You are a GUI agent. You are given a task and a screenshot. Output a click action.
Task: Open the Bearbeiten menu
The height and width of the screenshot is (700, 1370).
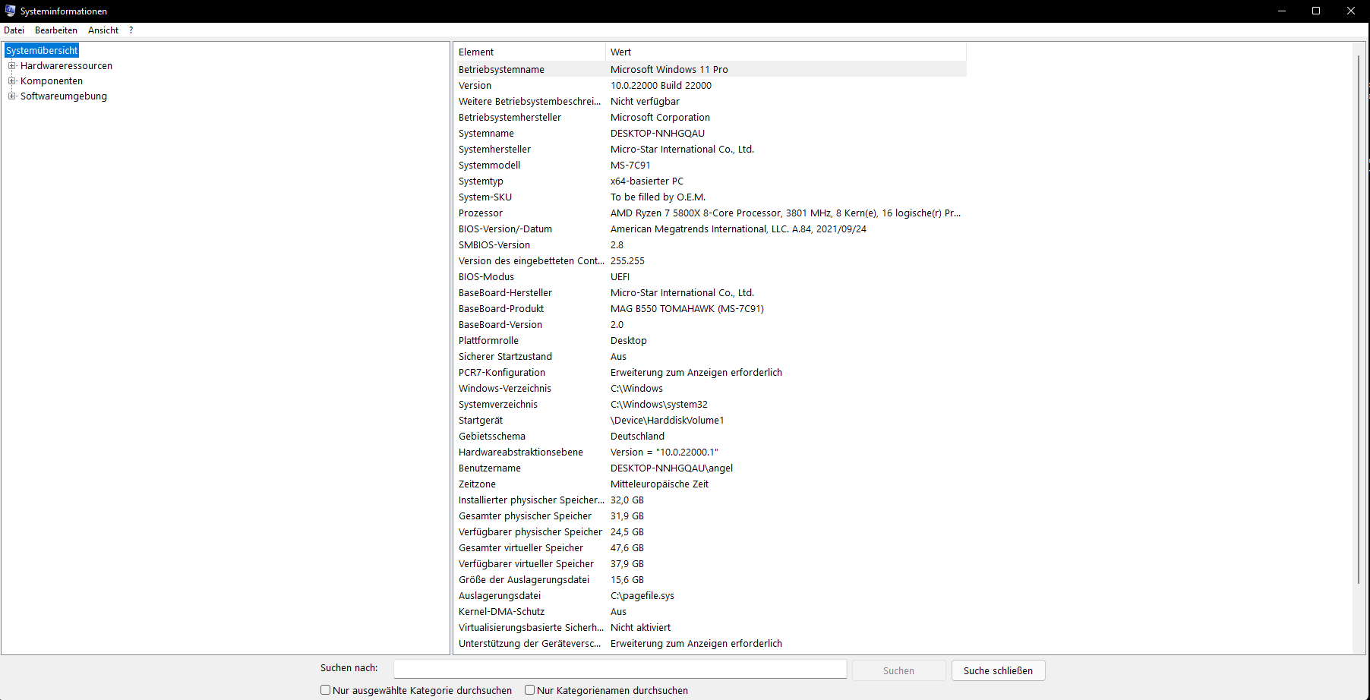coord(56,30)
